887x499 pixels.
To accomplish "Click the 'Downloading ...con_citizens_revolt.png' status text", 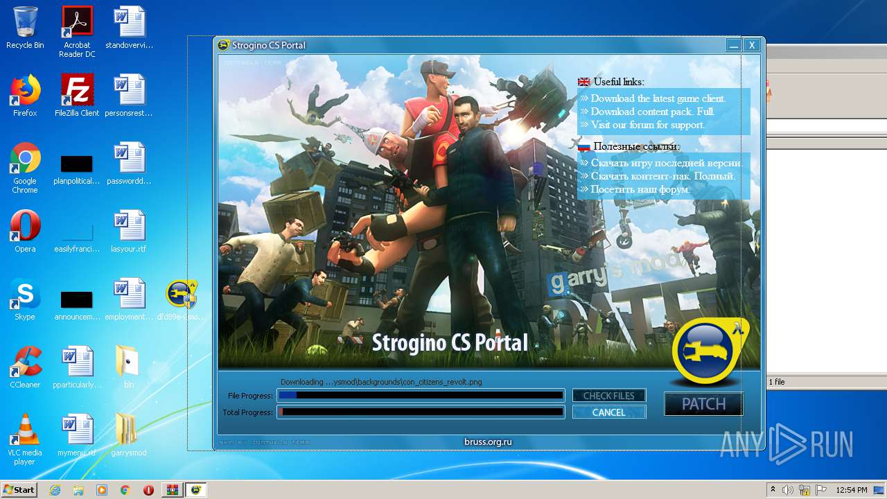I will (x=381, y=382).
